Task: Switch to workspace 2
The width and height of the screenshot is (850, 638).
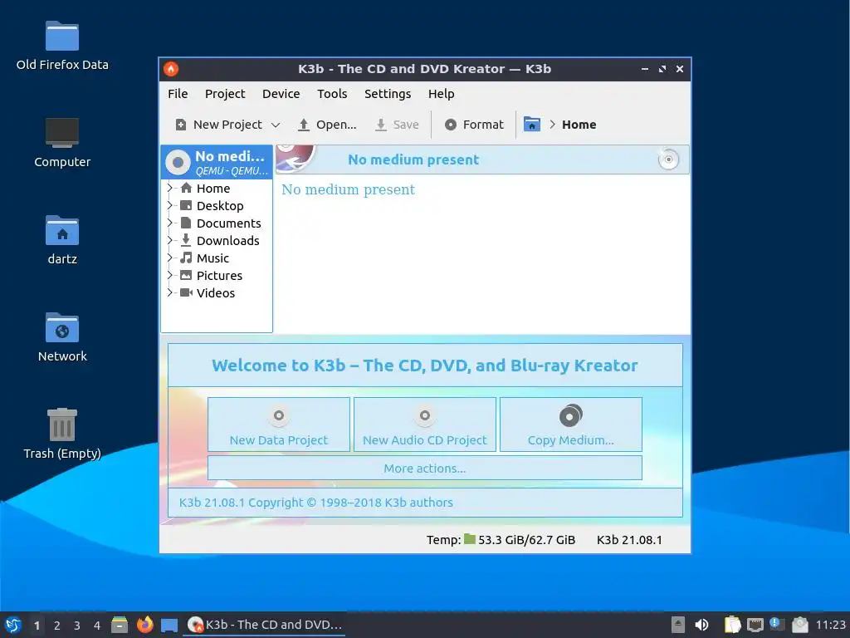Action: click(x=57, y=626)
